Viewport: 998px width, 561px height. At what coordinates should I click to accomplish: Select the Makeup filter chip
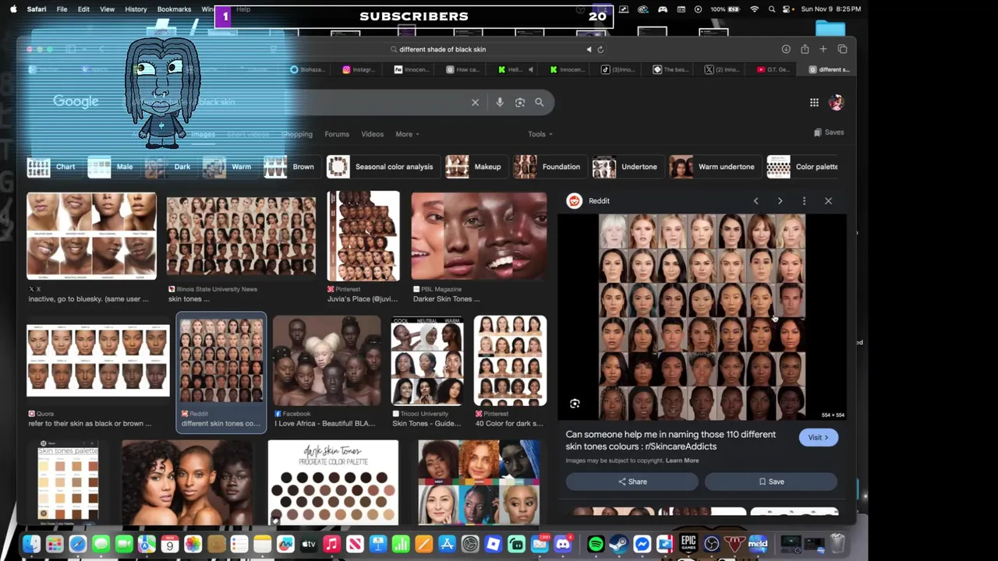point(475,167)
